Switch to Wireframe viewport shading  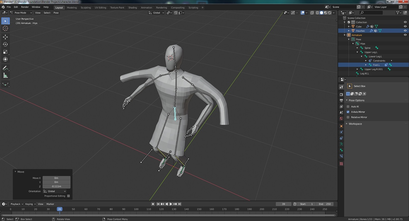(x=317, y=13)
